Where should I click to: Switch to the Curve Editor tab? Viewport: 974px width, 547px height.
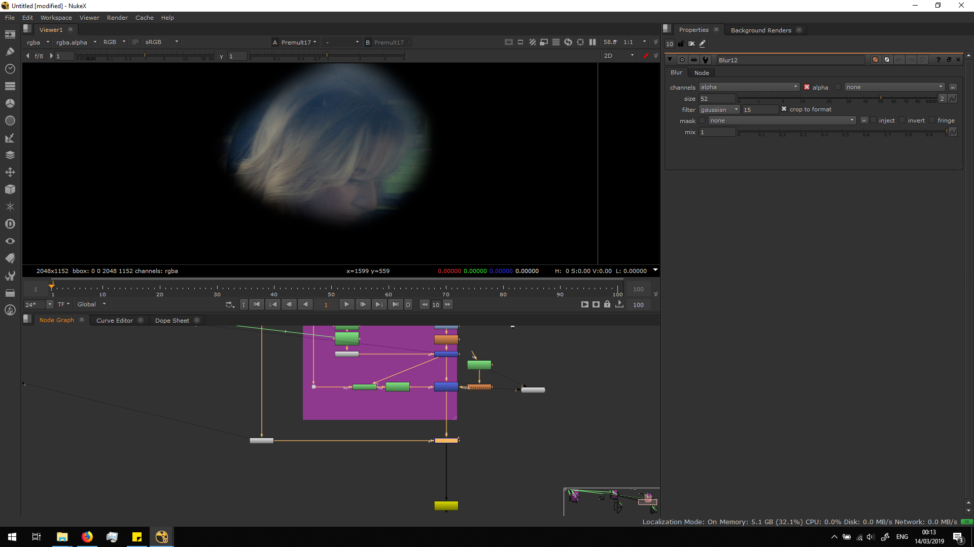tap(114, 321)
